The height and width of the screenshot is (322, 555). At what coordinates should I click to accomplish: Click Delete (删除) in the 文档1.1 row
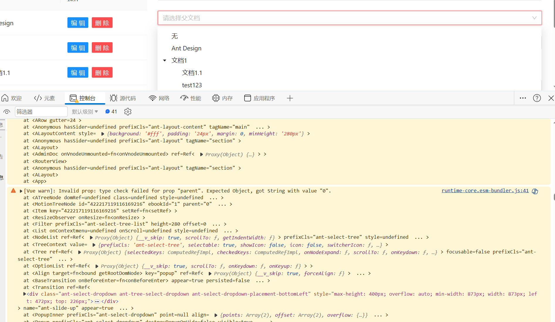point(102,73)
